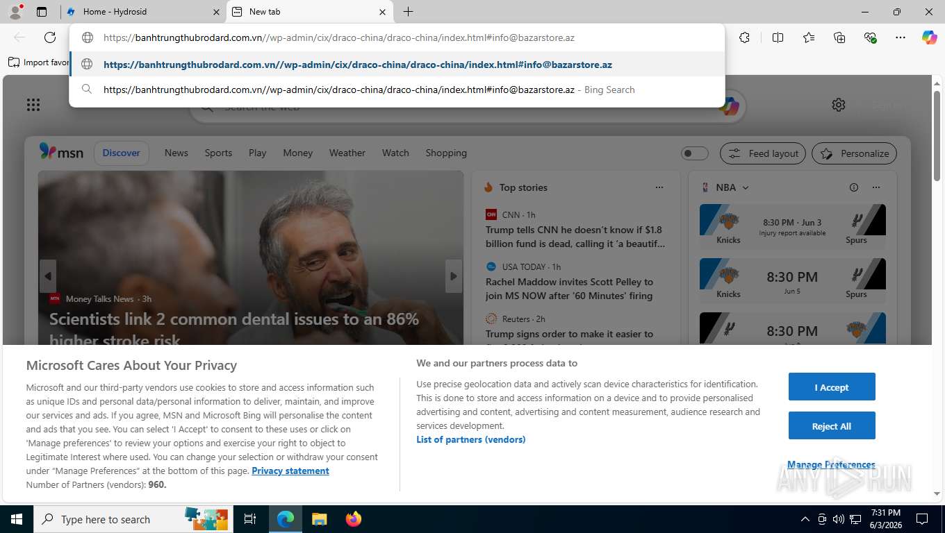Expand the NBA league dropdown
945x533 pixels.
point(746,187)
